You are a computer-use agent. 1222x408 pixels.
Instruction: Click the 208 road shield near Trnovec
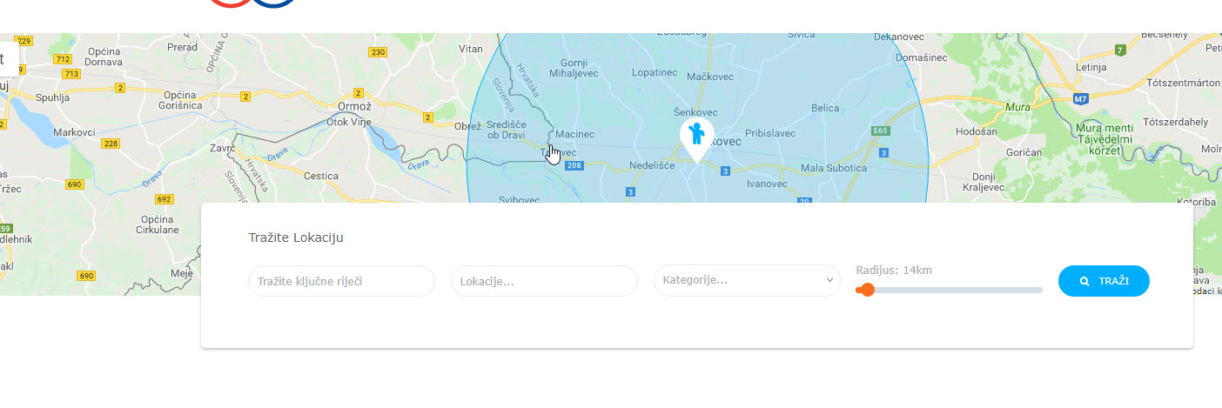[x=573, y=165]
